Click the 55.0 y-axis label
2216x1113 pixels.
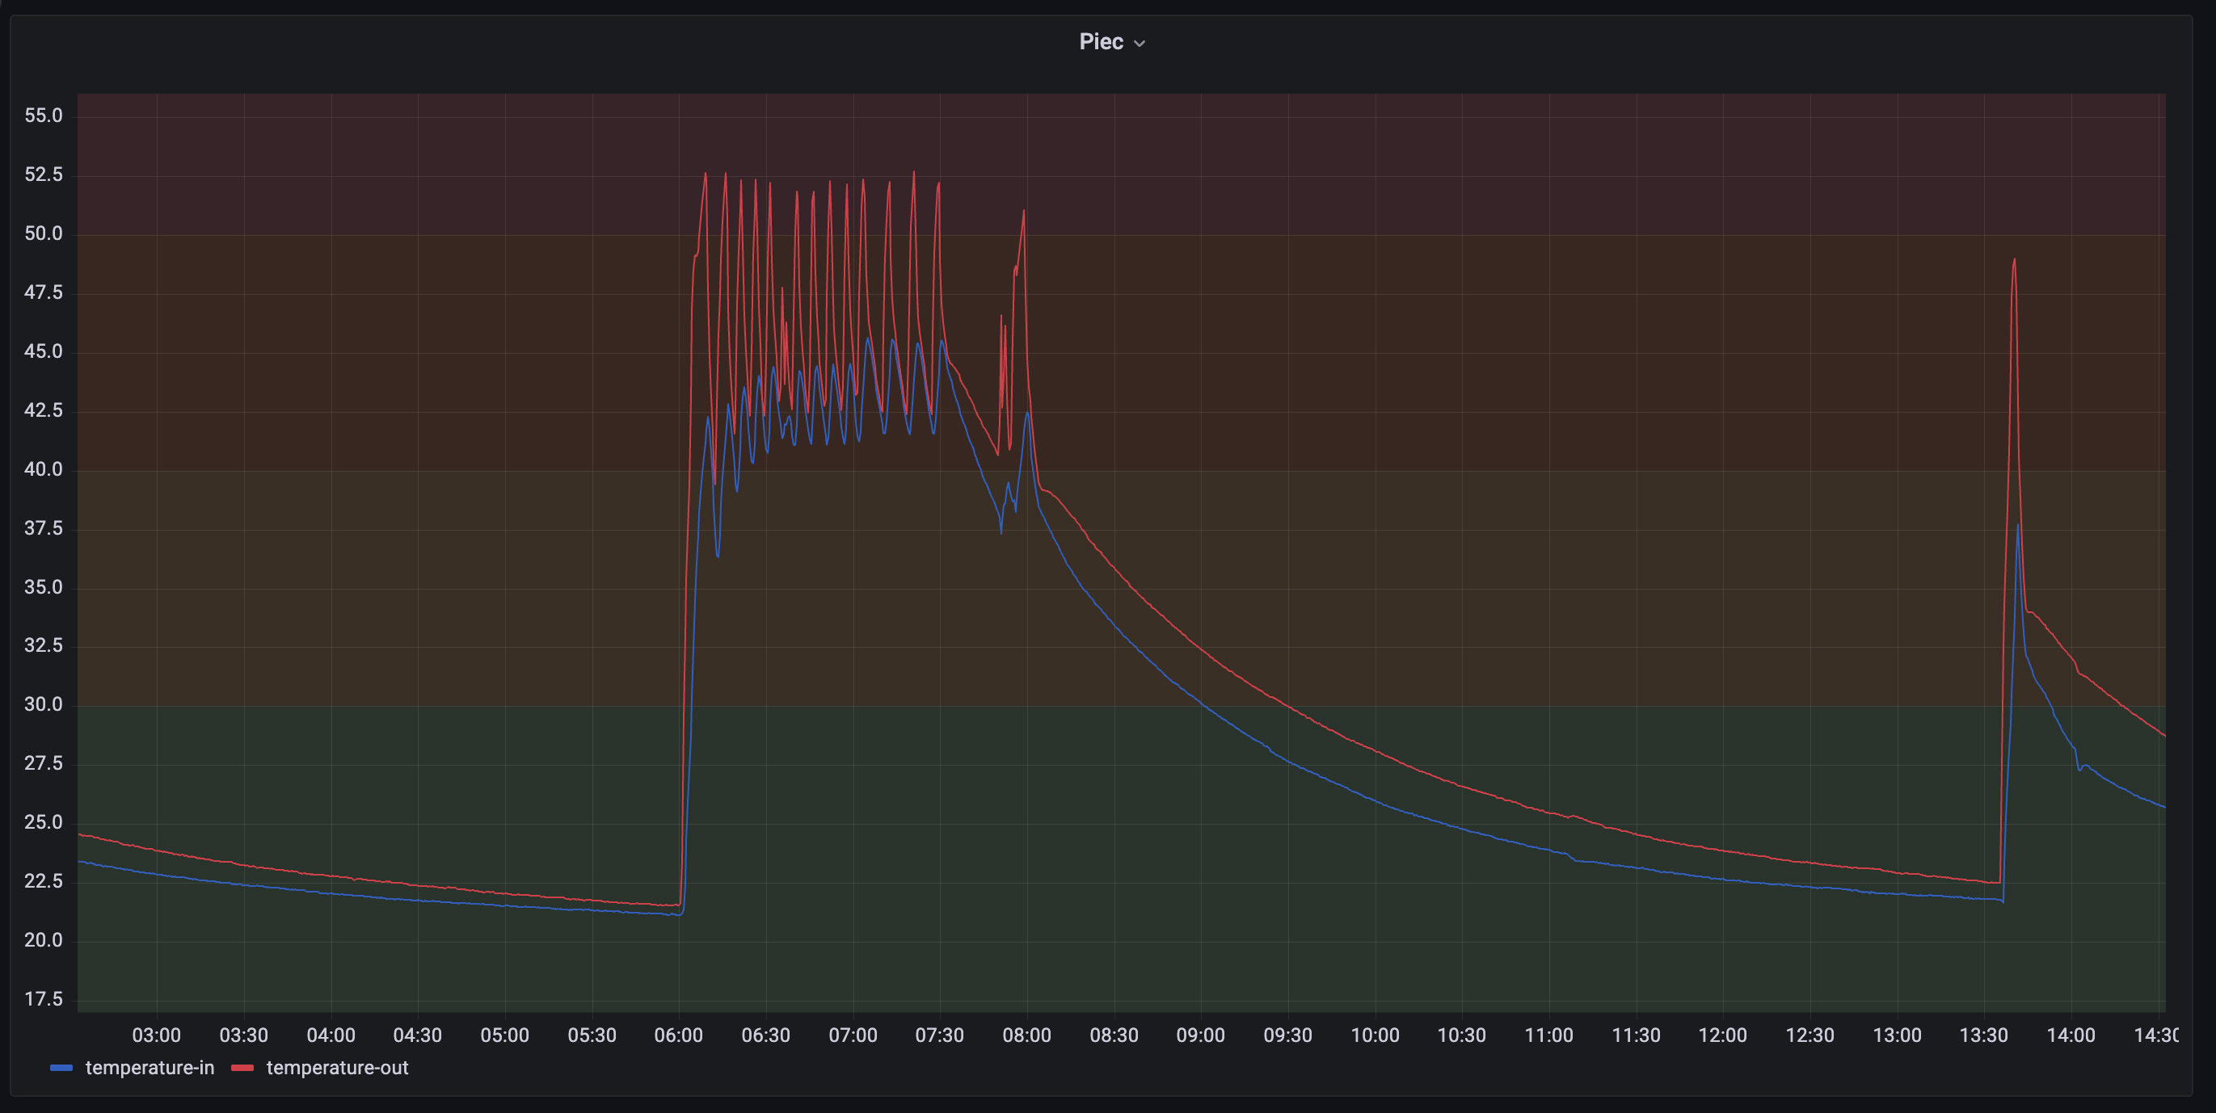[x=44, y=116]
